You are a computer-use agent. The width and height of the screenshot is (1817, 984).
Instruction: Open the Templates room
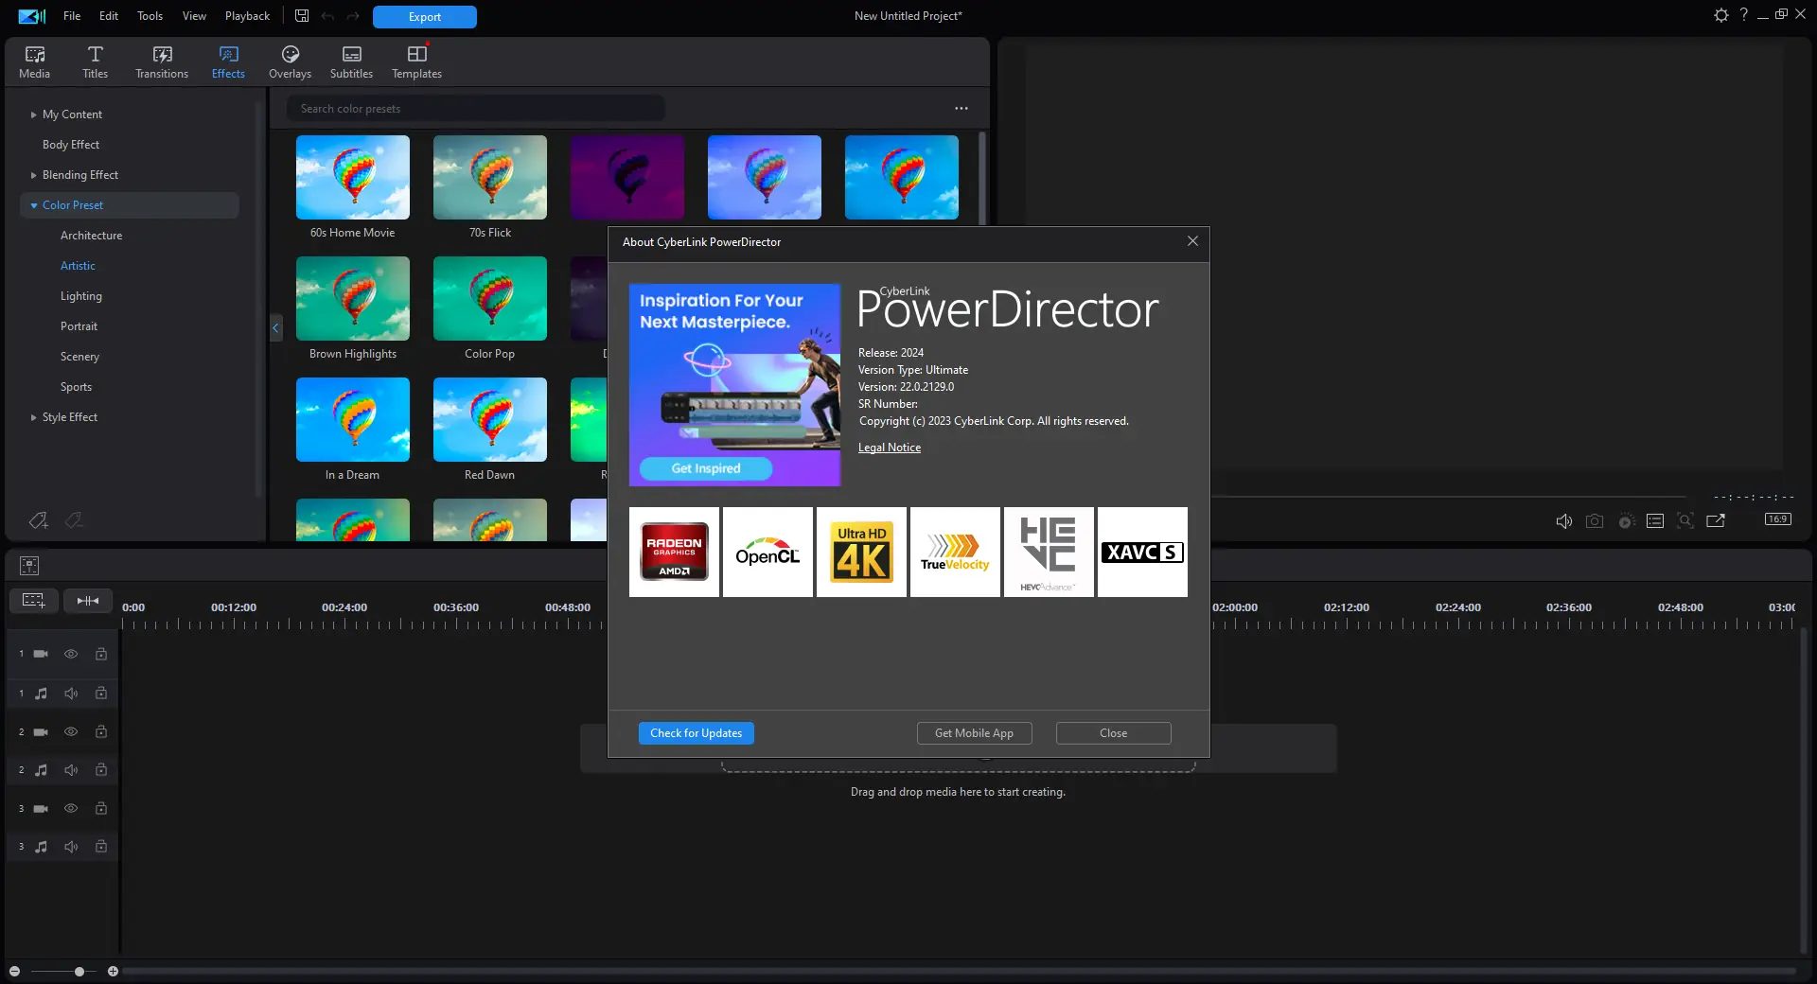(416, 62)
